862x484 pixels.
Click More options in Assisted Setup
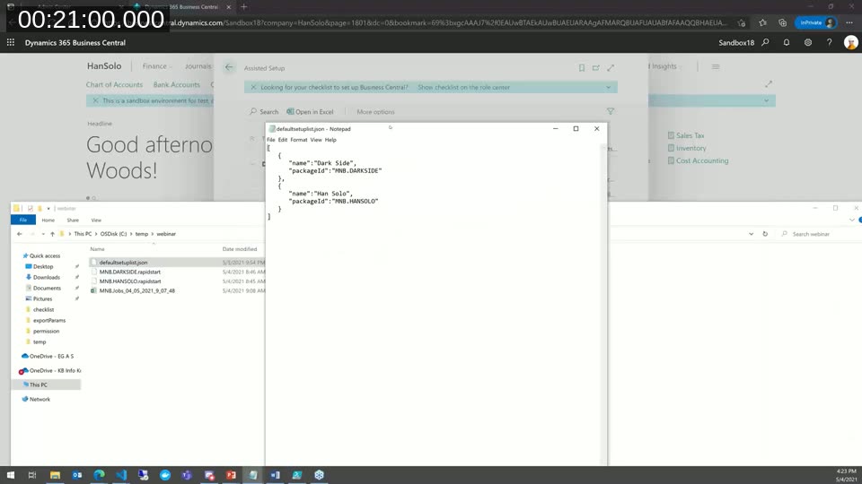(x=375, y=111)
